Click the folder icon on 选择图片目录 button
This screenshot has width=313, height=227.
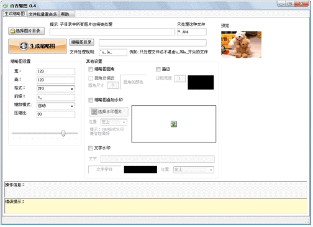[x=12, y=31]
